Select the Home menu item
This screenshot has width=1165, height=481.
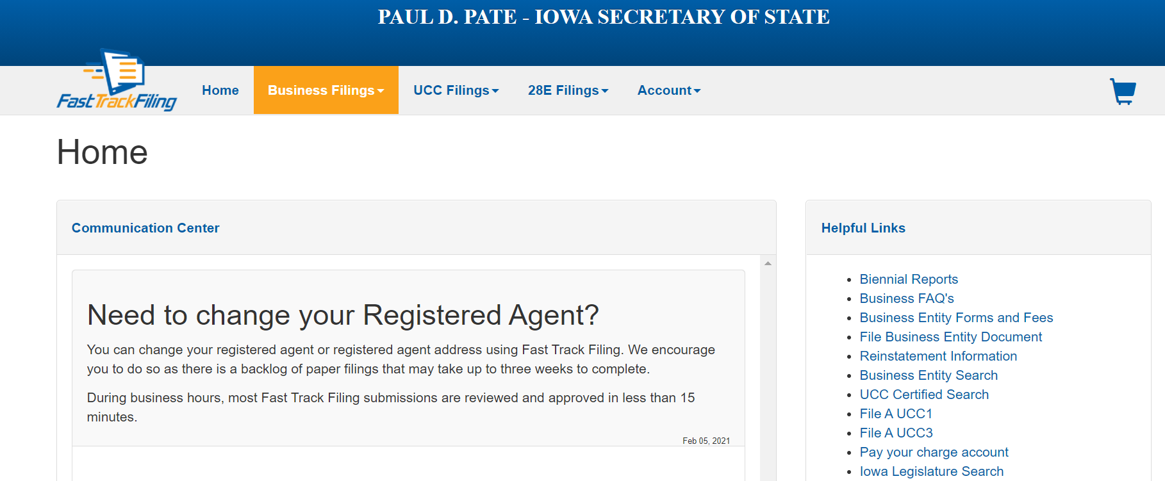(x=220, y=90)
